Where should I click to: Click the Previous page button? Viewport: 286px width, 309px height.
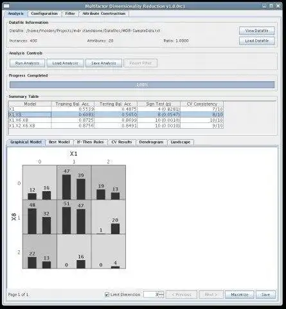coord(181,295)
